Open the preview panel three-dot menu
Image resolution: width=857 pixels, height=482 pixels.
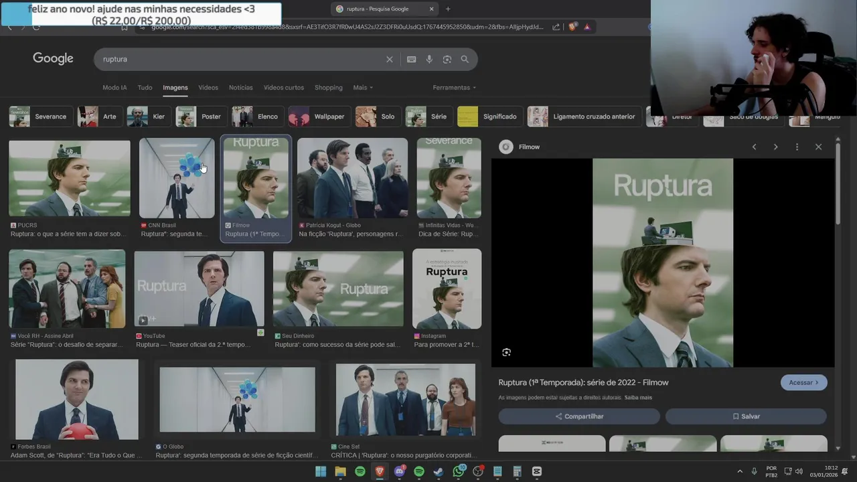tap(797, 147)
